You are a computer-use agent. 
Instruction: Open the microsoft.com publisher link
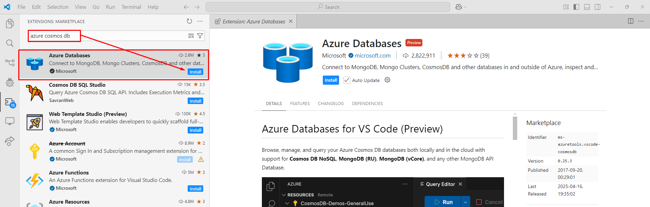373,56
